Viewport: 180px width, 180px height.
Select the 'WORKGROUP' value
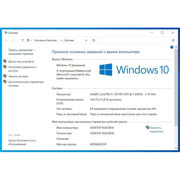click(98, 144)
